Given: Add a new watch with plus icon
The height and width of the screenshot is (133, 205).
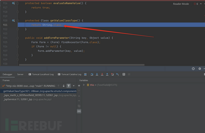Looking at the screenshot, I should click(79, 86).
